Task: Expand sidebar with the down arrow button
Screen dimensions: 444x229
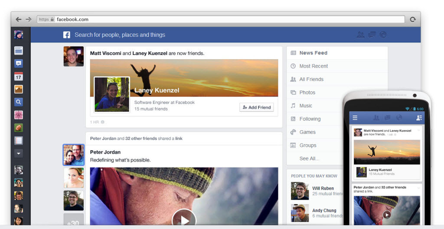Action: point(19,153)
